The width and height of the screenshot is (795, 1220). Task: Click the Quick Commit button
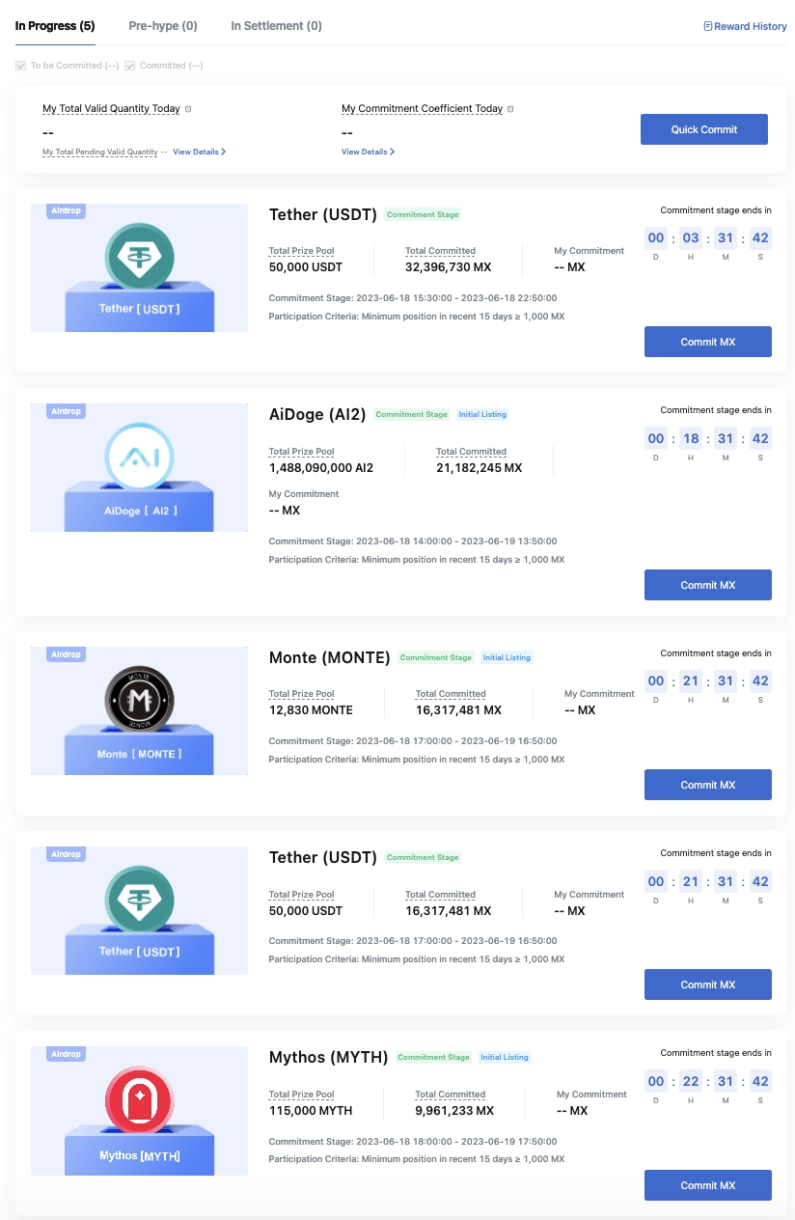coord(704,129)
